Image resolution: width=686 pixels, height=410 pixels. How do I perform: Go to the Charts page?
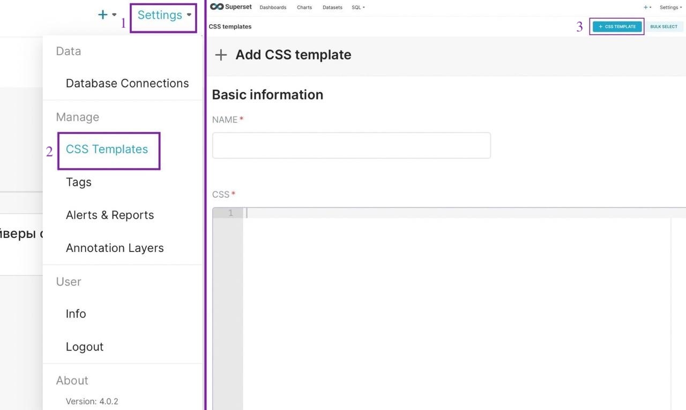pyautogui.click(x=304, y=8)
